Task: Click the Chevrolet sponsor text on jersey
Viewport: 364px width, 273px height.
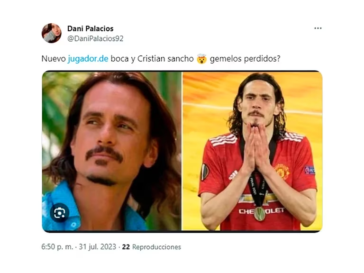Action: pyautogui.click(x=262, y=211)
